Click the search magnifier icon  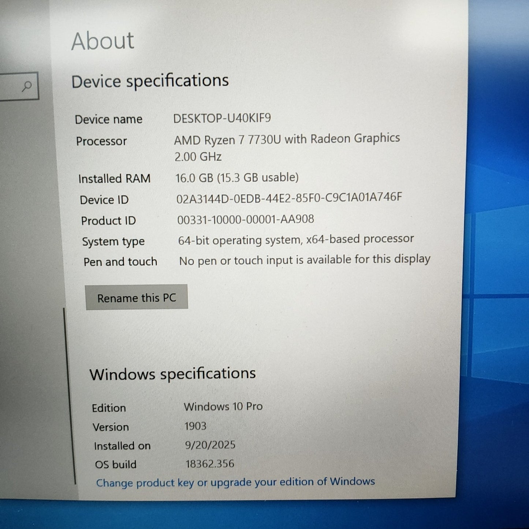click(26, 86)
